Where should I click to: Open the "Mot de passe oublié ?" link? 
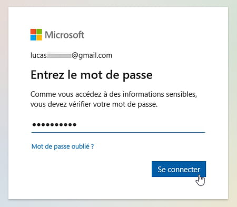[x=63, y=146]
